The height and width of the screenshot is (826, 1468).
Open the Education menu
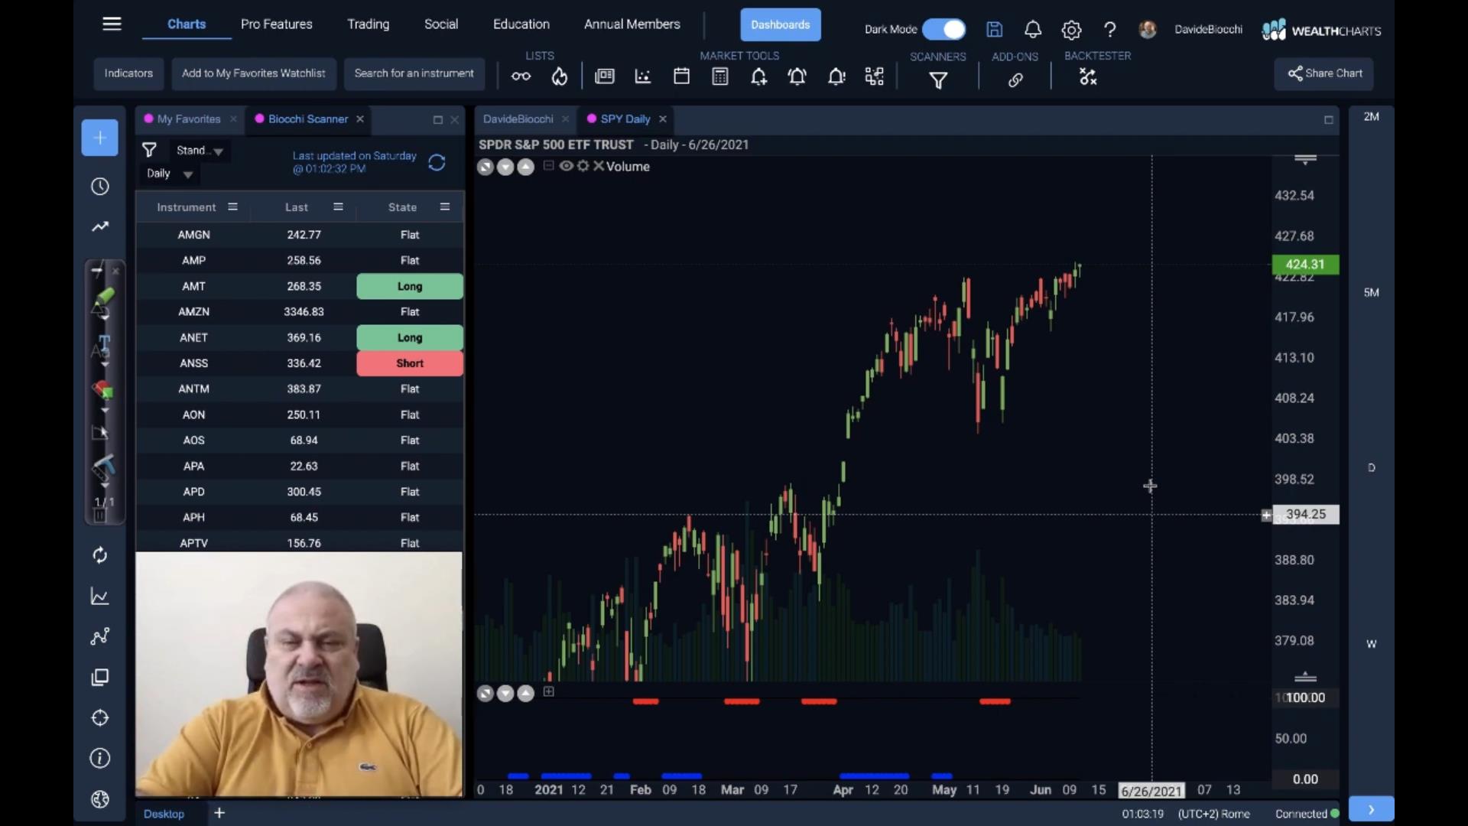521,24
